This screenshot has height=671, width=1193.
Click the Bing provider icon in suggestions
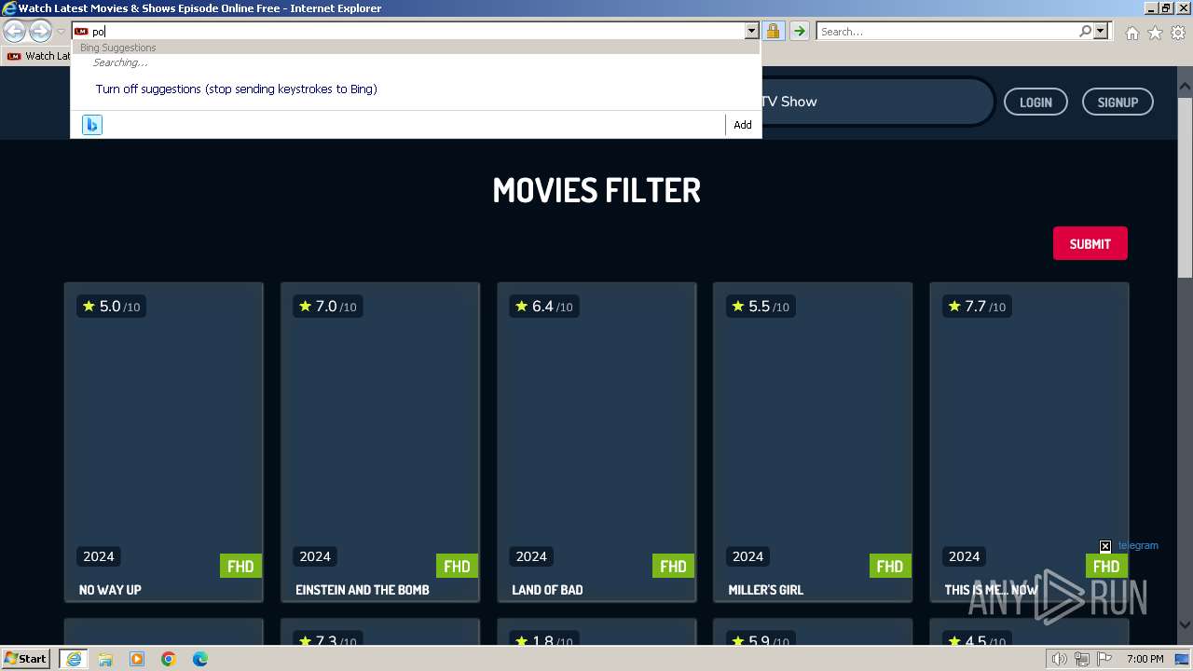[91, 125]
